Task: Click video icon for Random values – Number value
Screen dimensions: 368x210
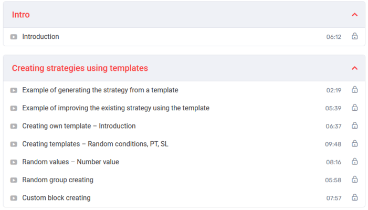Action: (x=14, y=162)
